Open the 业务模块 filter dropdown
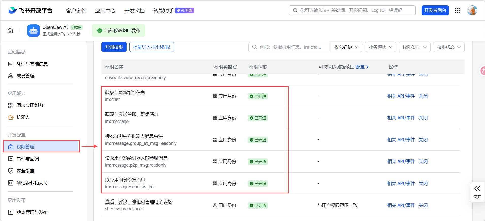 [x=380, y=47]
